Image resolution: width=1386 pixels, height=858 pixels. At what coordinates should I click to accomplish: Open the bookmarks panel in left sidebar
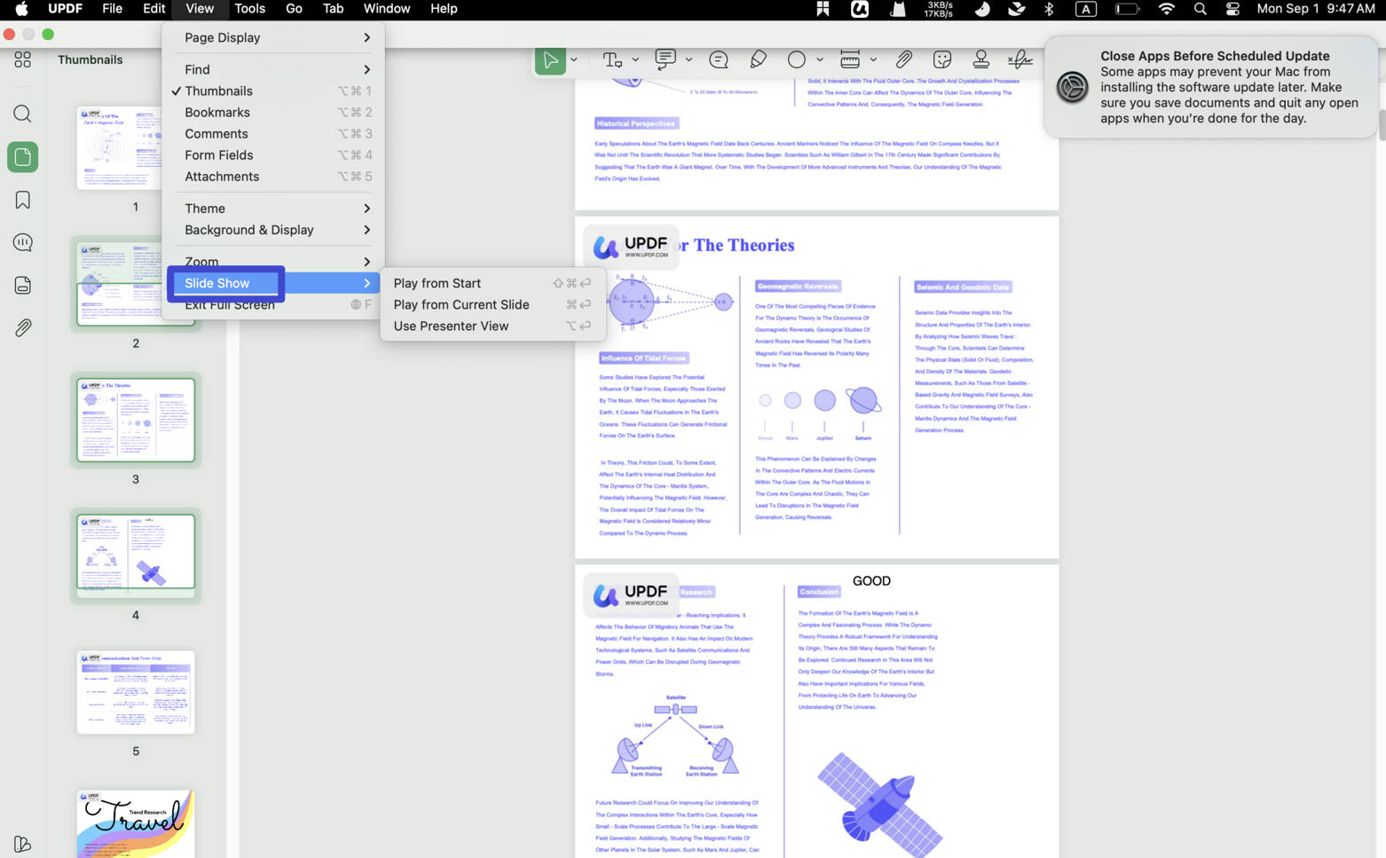tap(23, 200)
